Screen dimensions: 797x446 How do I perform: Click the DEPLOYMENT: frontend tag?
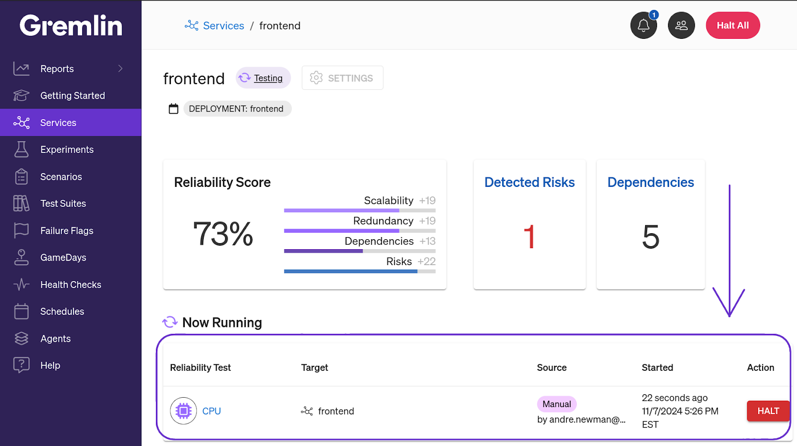click(237, 109)
